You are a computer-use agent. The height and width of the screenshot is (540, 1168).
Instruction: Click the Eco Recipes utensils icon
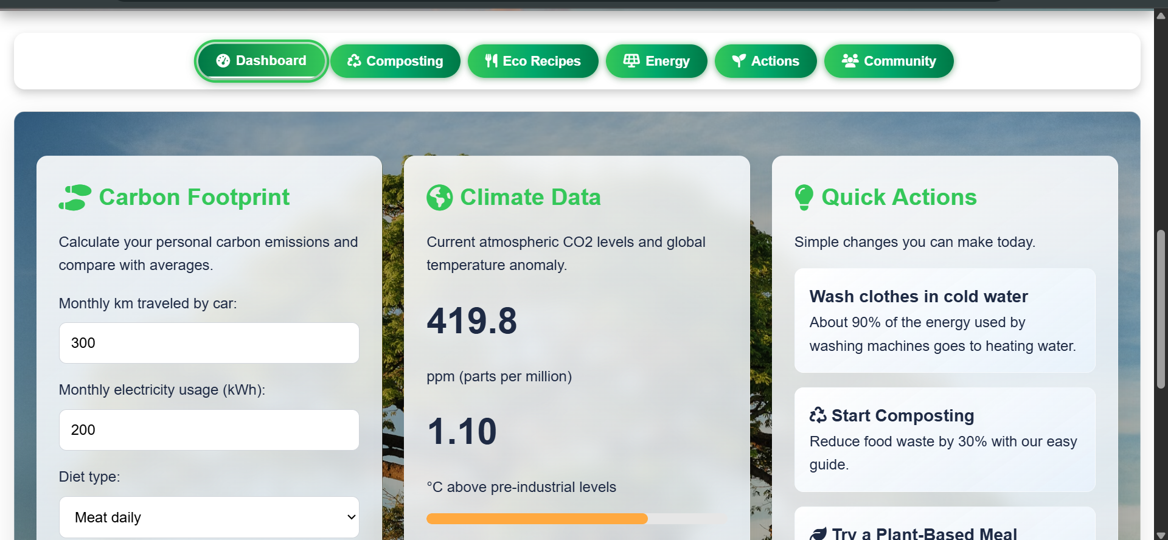(492, 61)
